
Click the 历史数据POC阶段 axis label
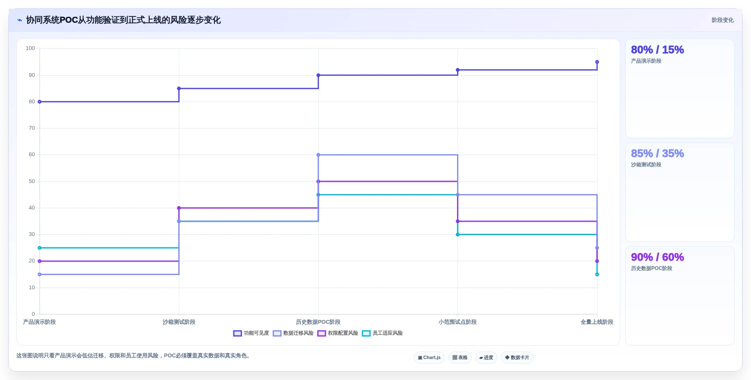coord(318,322)
